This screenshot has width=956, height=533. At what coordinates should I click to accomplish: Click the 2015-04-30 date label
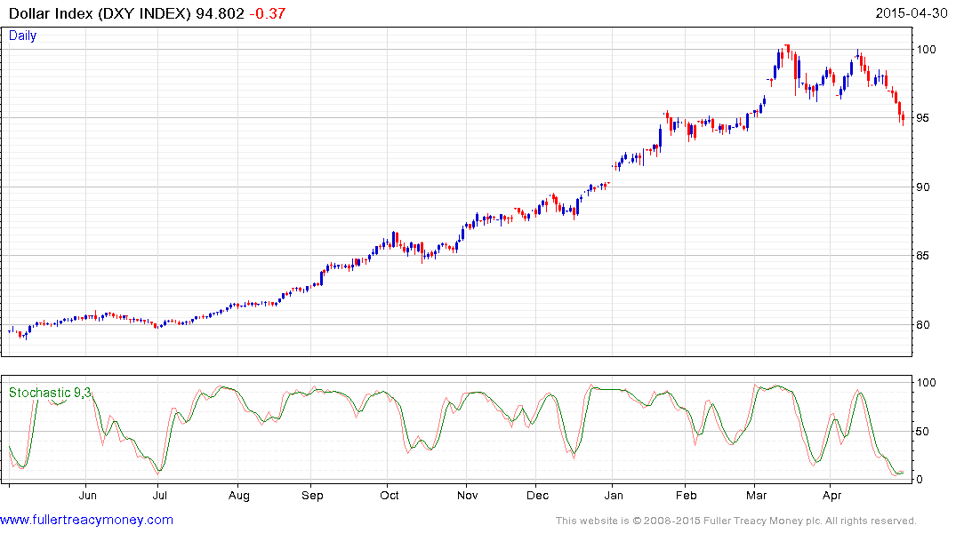(912, 12)
